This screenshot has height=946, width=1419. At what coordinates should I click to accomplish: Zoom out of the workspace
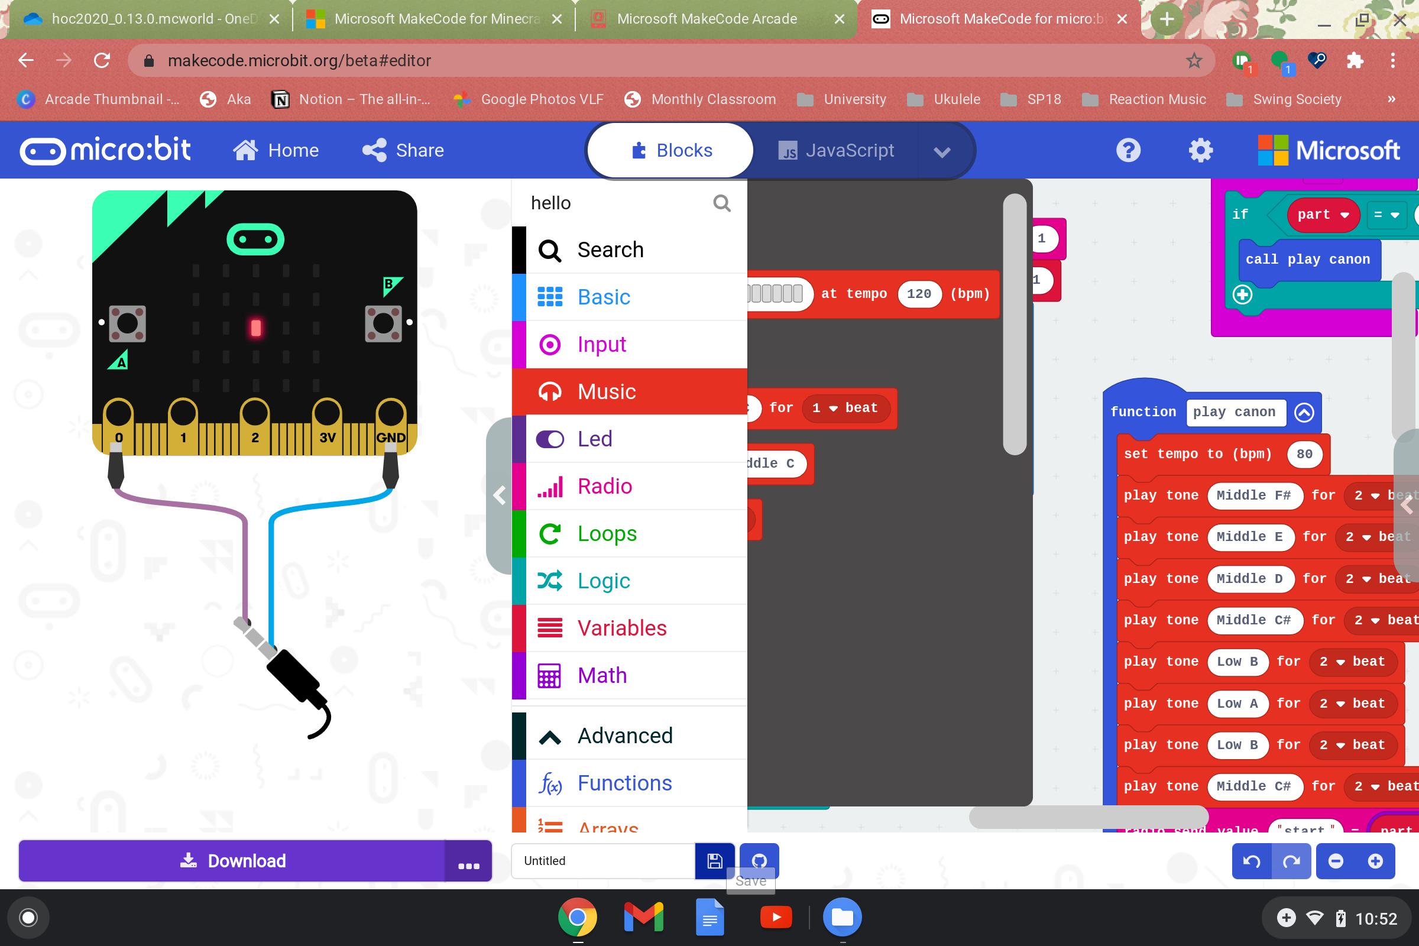tap(1336, 861)
